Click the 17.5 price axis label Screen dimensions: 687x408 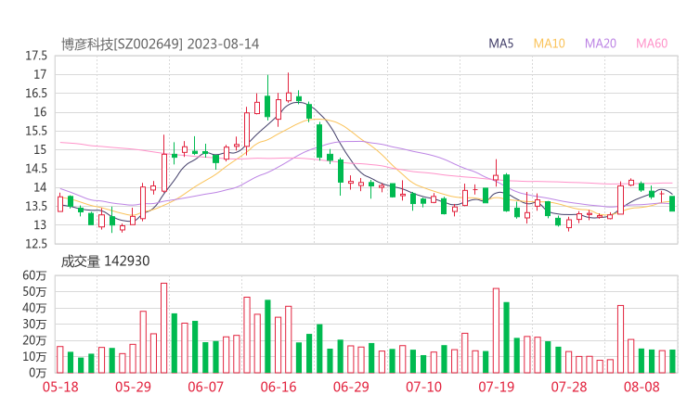click(36, 56)
